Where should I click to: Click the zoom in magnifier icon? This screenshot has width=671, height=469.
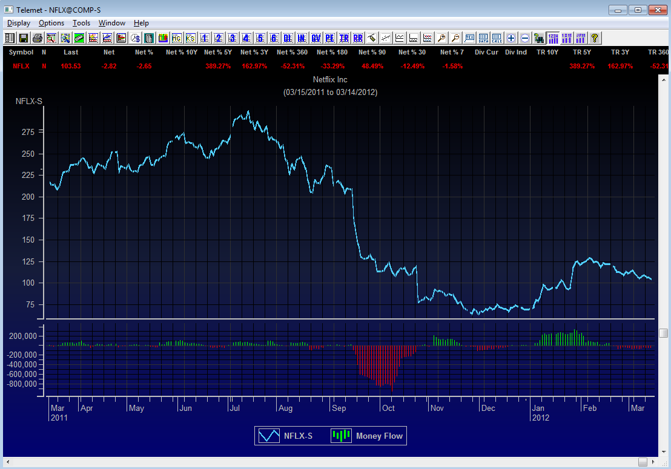pyautogui.click(x=441, y=38)
